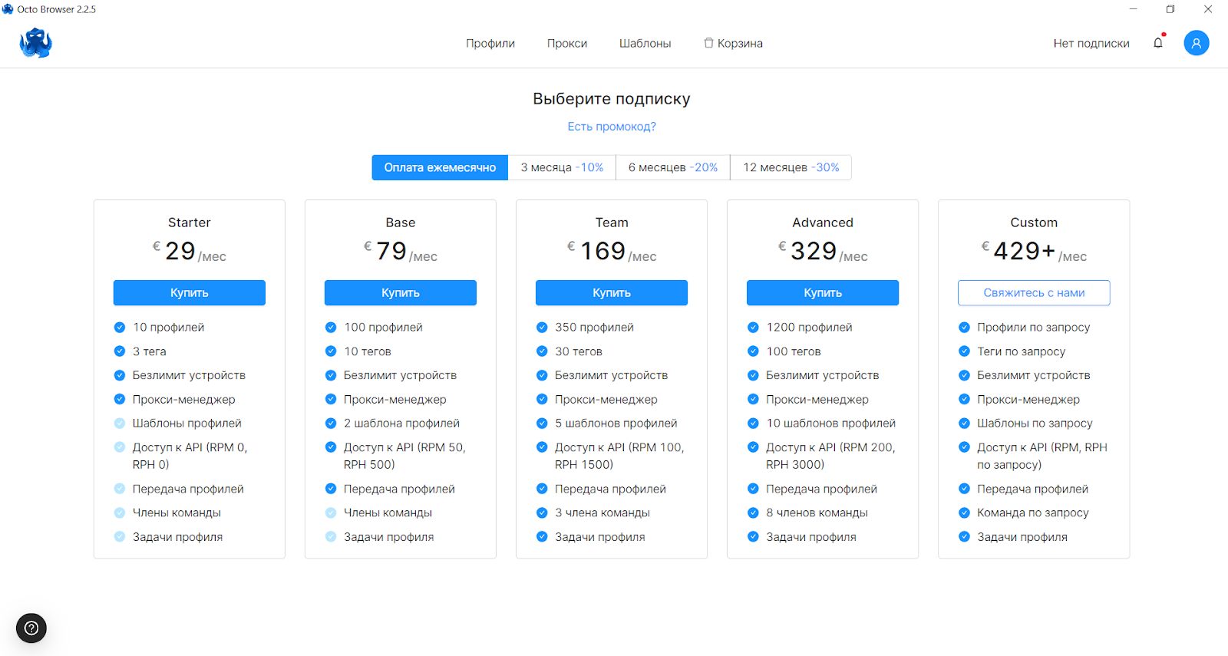Screen dimensions: 1228x656
Task: Click checkmark beside Starter 10 профилей
Action: point(120,328)
